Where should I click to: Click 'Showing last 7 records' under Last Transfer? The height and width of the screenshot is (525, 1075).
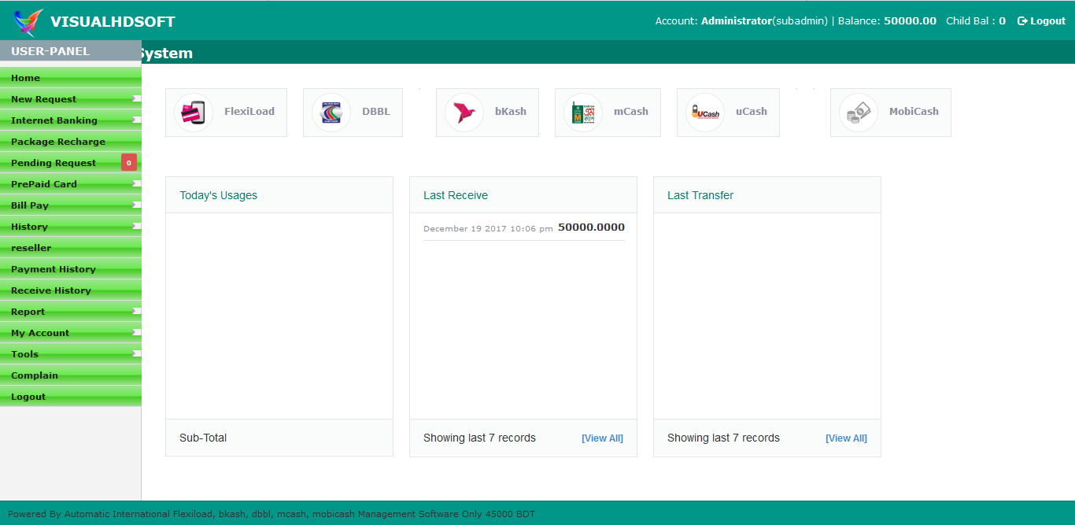[723, 438]
